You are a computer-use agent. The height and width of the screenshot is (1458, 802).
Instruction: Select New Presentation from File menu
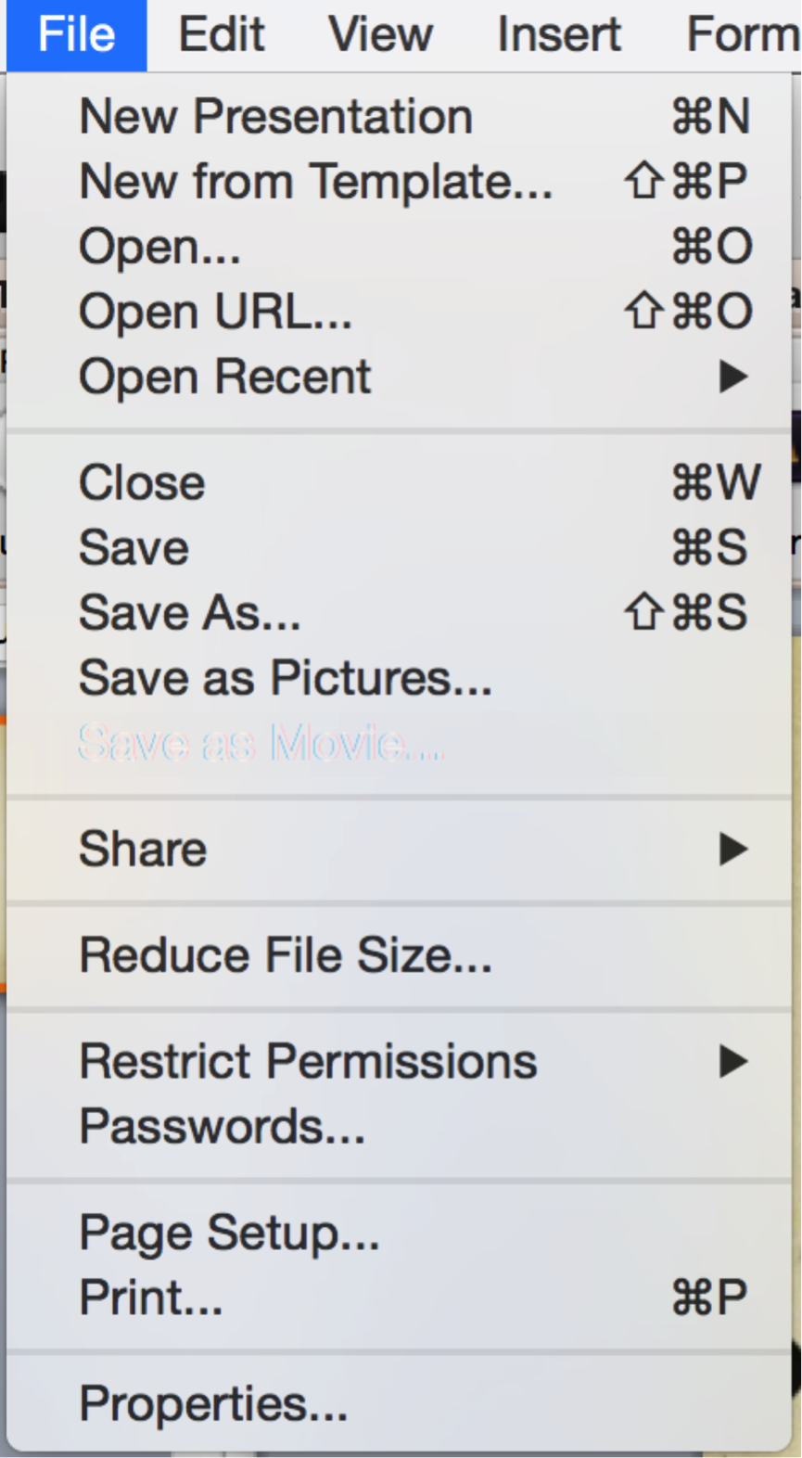tap(275, 117)
